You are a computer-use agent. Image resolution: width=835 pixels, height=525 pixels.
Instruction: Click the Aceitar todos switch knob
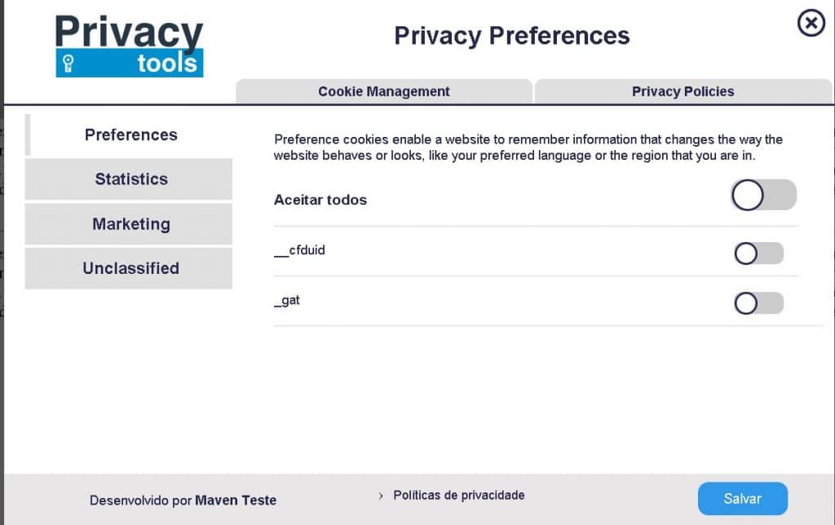click(x=747, y=195)
